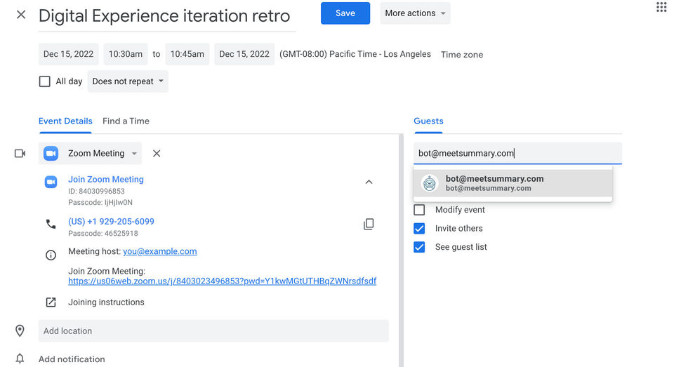Click the location pin icon
This screenshot has width=674, height=367.
(x=20, y=331)
